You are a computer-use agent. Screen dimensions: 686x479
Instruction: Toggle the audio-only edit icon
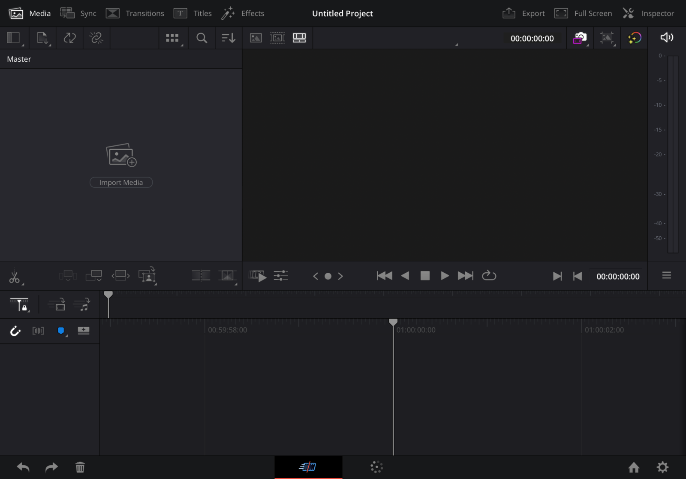point(82,304)
